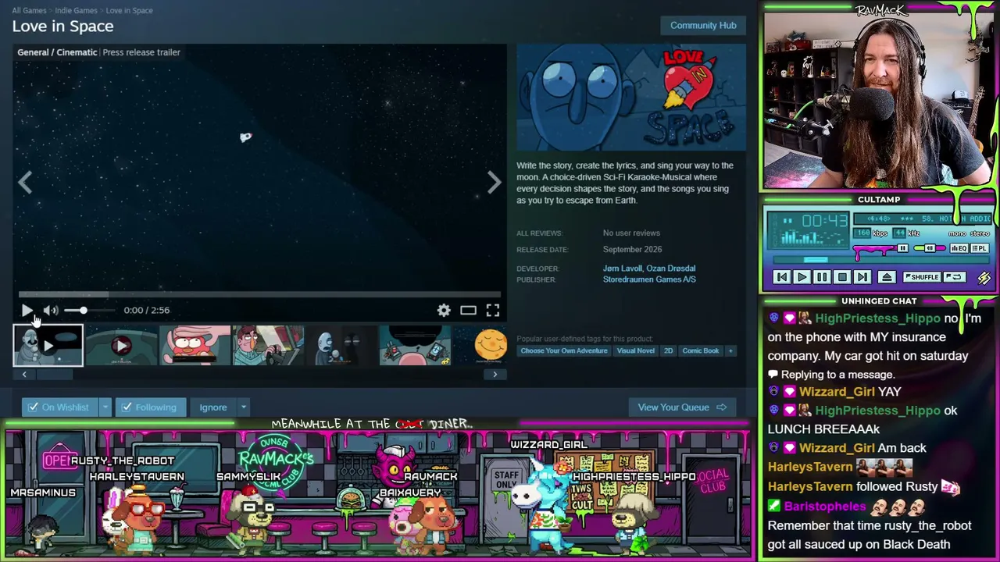Select the first trailer thumbnail

tap(48, 346)
